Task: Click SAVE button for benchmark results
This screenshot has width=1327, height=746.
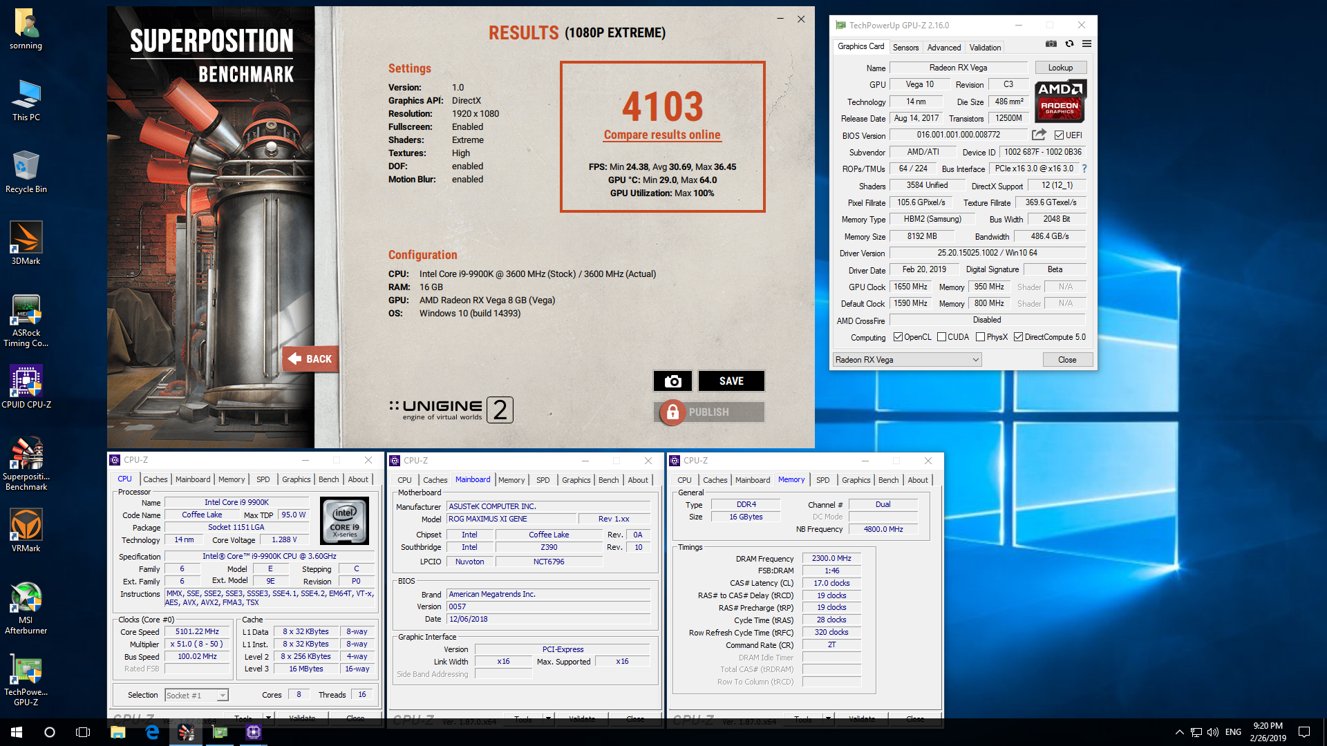Action: (731, 381)
